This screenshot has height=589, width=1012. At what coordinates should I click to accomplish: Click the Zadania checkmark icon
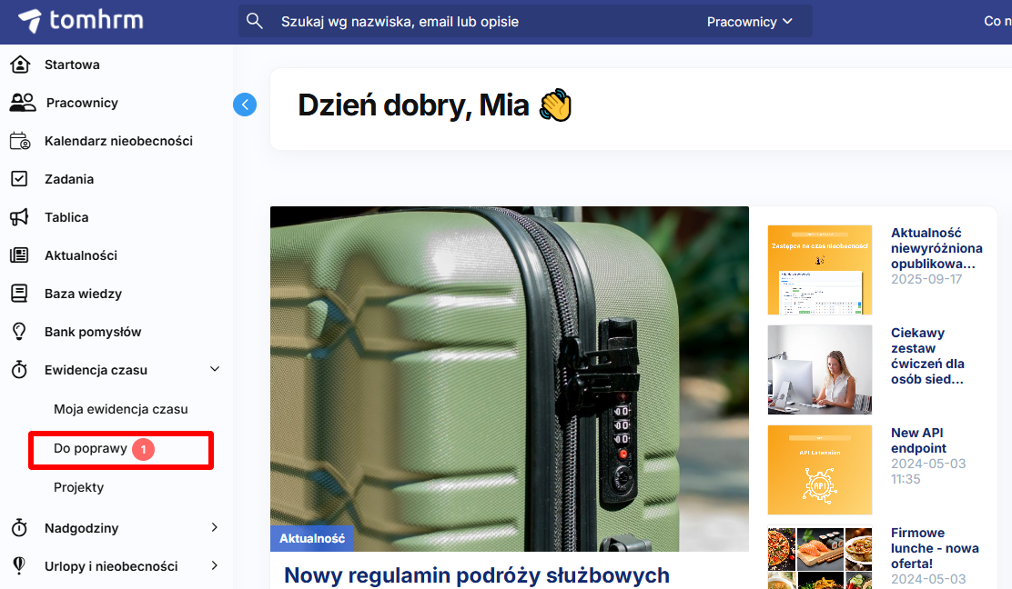pyautogui.click(x=19, y=179)
